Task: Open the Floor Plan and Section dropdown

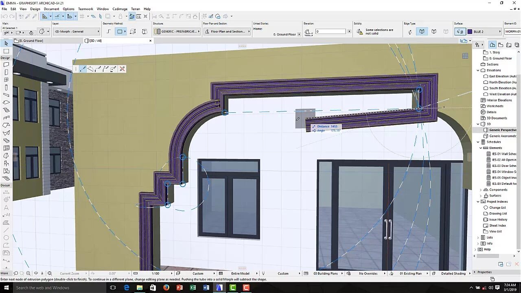Action: 227,31
